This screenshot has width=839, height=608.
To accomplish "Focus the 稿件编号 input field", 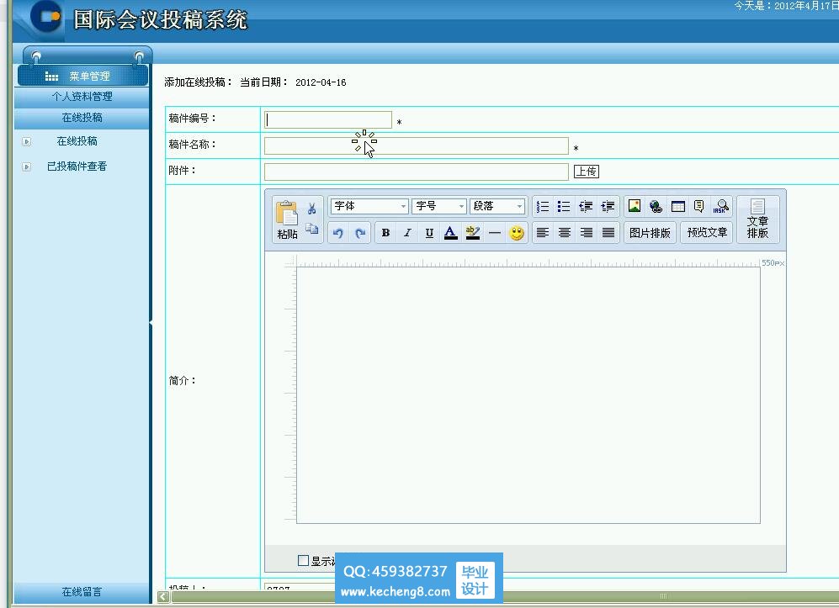I will coord(328,119).
